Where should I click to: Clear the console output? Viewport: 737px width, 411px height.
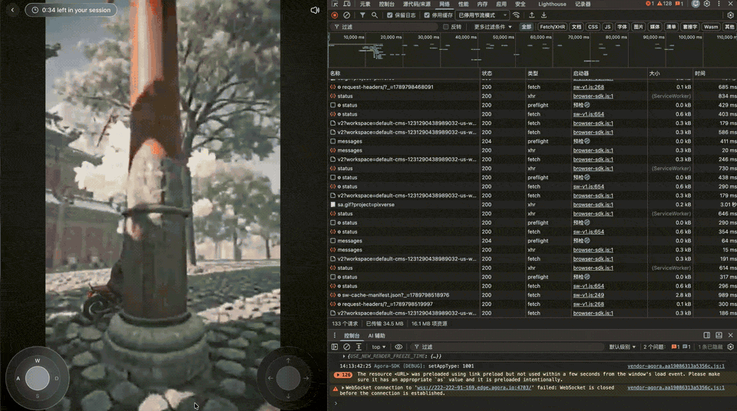pyautogui.click(x=346, y=347)
